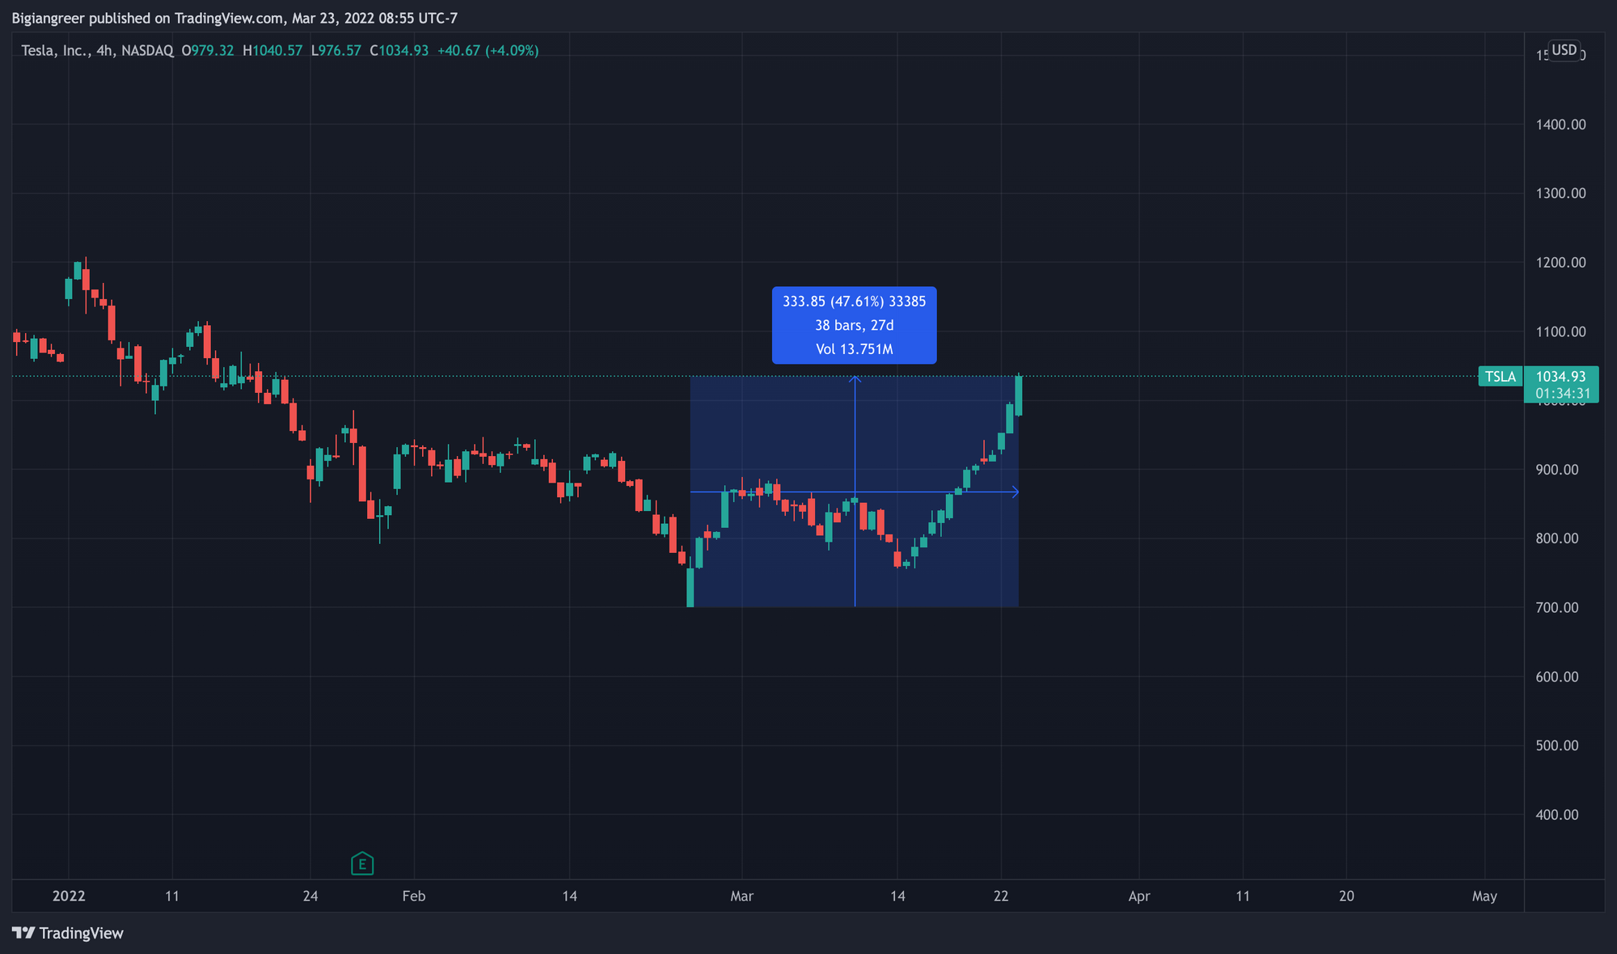Click the Apr label on time axis
Image resolution: width=1617 pixels, height=954 pixels.
pyautogui.click(x=1138, y=896)
